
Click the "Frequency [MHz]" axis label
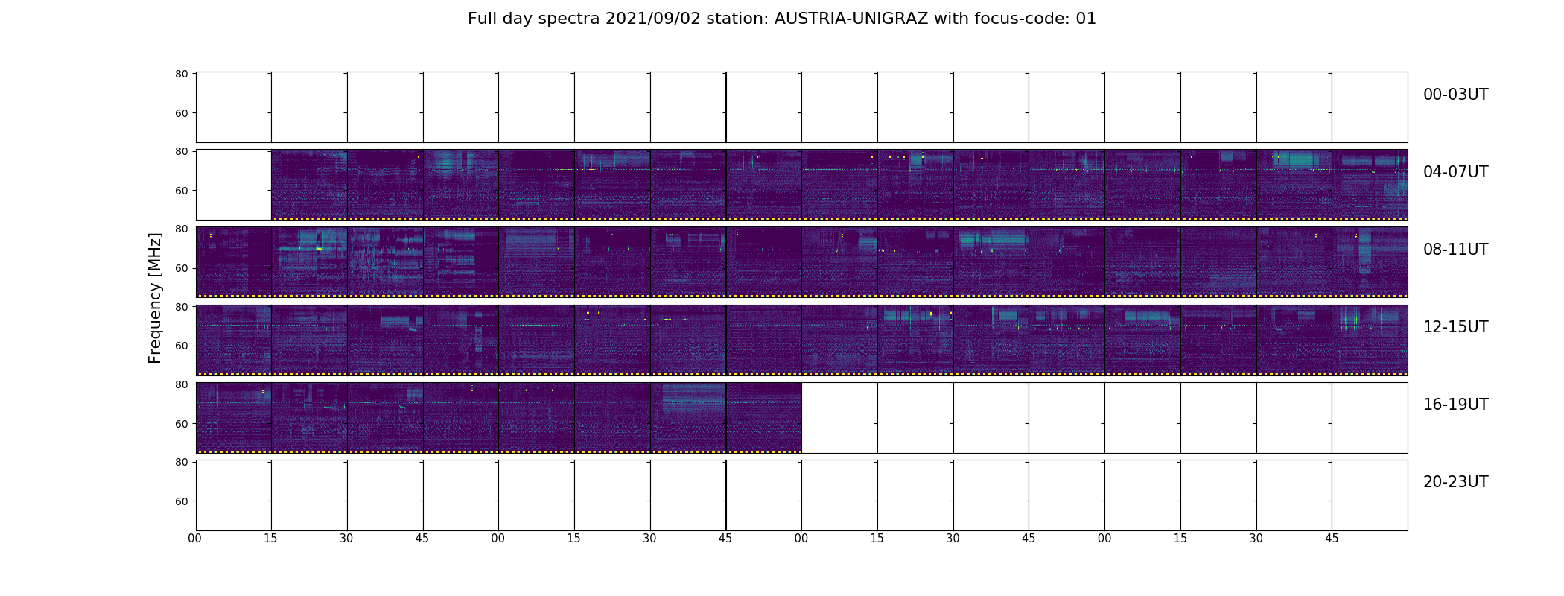(x=155, y=298)
